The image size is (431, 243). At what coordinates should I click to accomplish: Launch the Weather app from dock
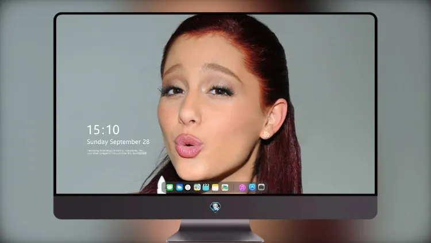[179, 187]
